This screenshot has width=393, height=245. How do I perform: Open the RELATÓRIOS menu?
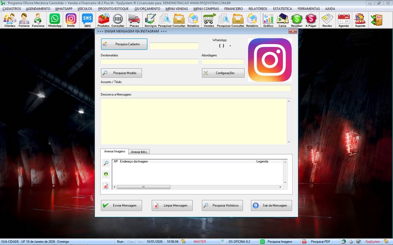point(257,8)
